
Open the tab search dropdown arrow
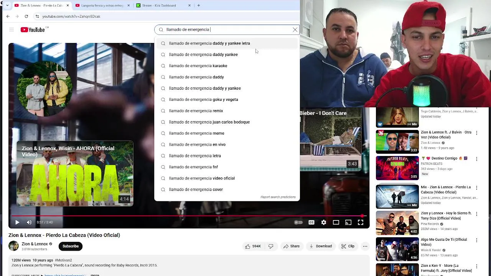[x=7, y=5]
